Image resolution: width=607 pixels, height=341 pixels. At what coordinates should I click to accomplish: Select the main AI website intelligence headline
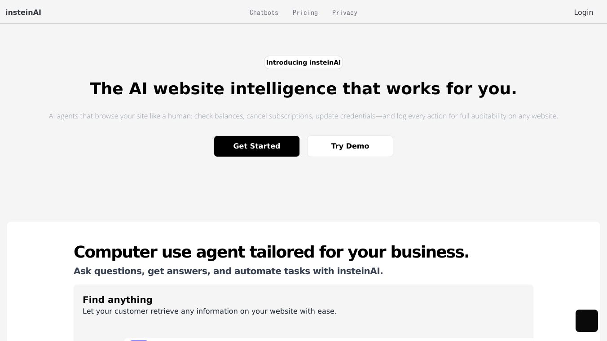(303, 89)
